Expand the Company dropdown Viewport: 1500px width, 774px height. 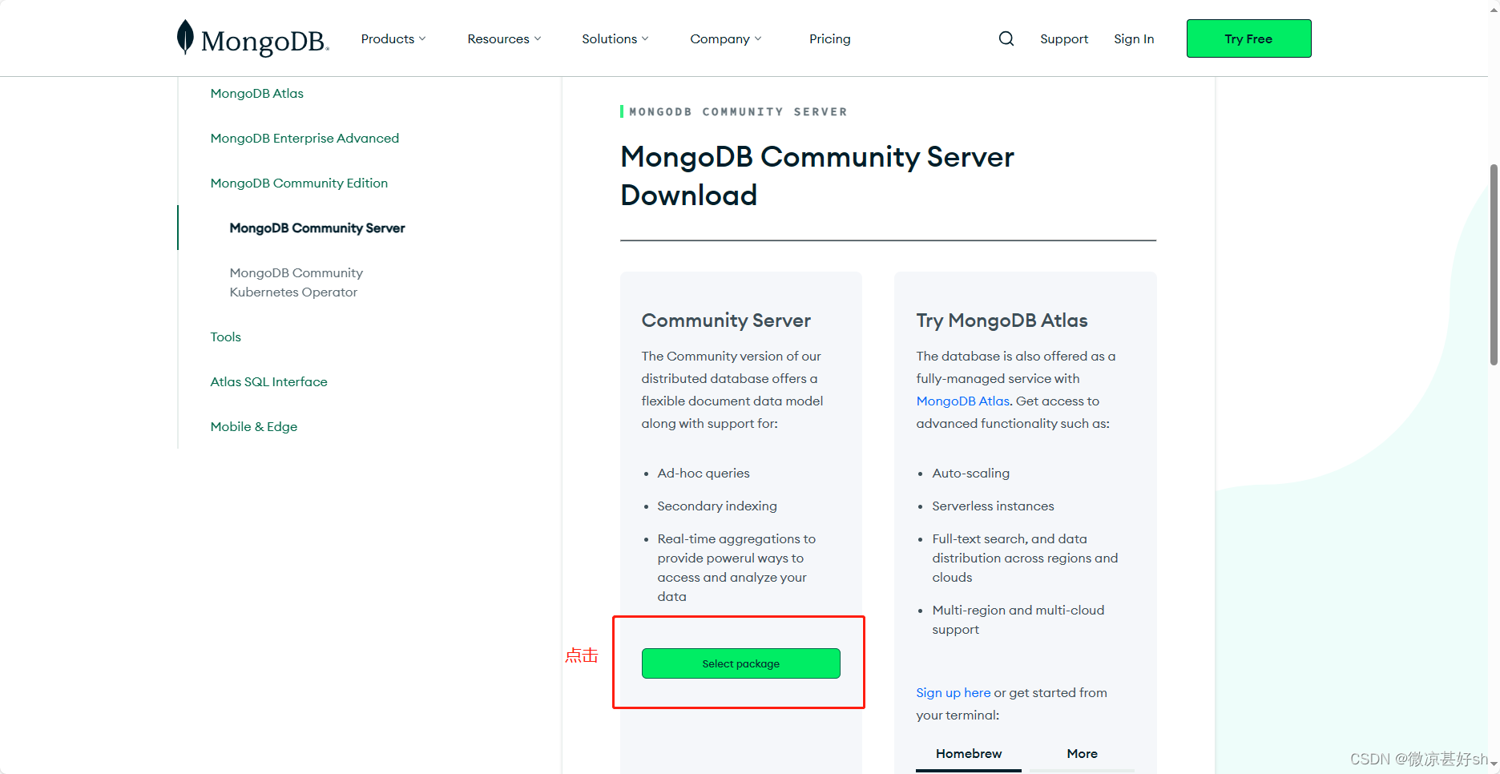(x=724, y=38)
